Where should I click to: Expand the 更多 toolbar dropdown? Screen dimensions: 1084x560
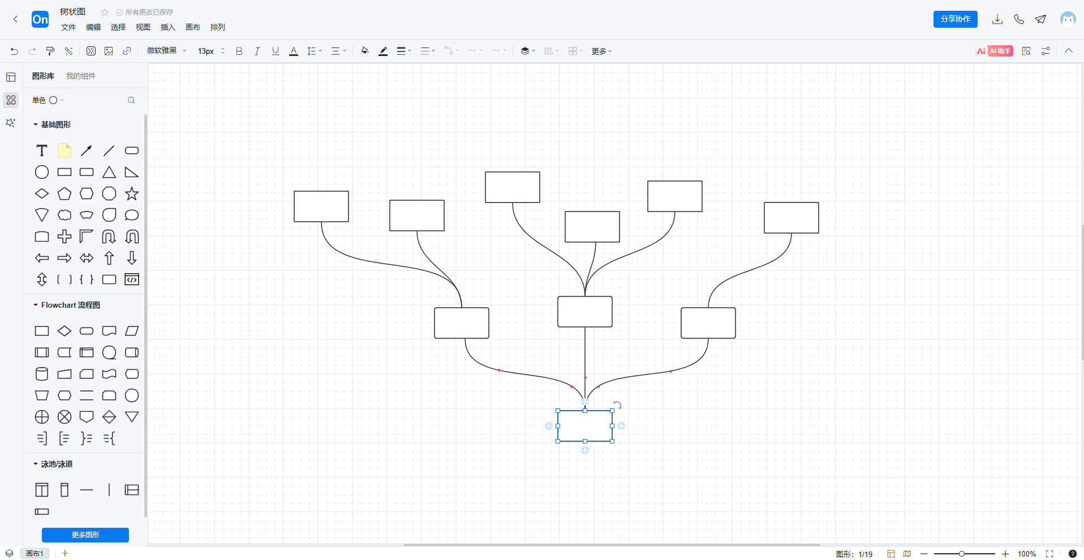tap(601, 51)
